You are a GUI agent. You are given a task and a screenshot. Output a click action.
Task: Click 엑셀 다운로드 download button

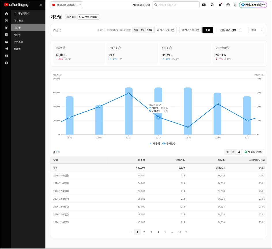tap(254, 152)
